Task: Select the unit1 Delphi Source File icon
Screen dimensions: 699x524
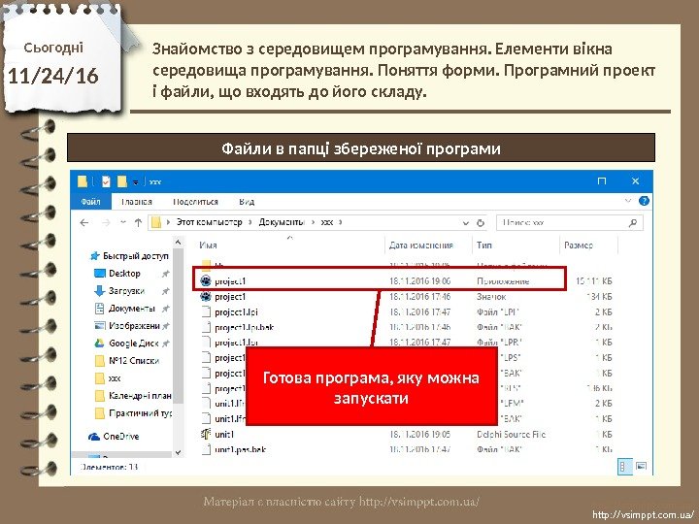Action: point(206,434)
